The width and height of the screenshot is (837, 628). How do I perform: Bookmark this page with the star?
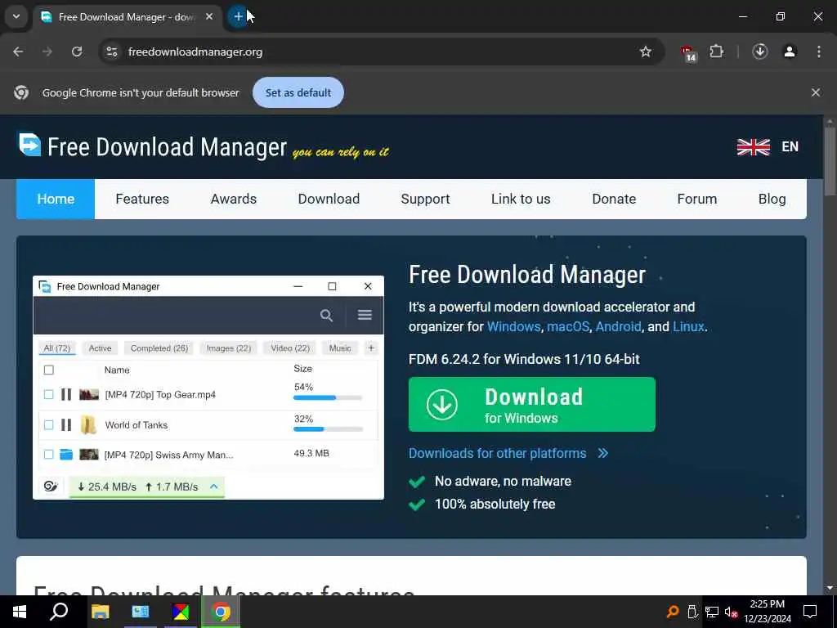point(646,52)
